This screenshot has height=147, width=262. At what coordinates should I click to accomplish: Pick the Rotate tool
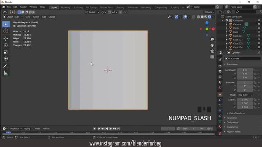tap(6, 45)
